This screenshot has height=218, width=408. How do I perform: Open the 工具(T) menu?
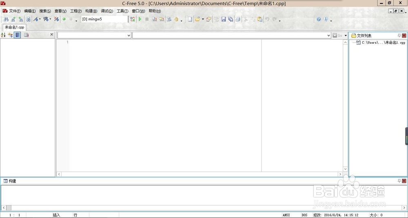122,11
